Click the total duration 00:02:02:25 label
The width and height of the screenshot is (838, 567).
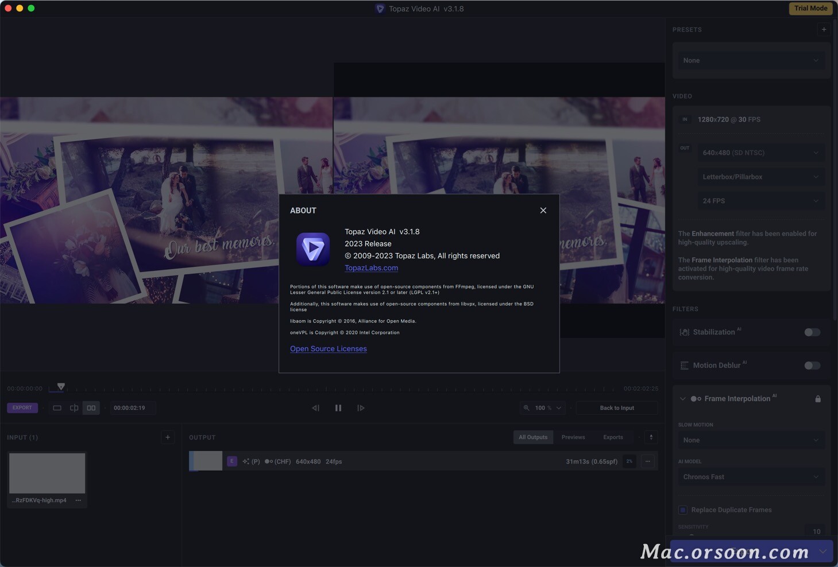[x=641, y=389]
